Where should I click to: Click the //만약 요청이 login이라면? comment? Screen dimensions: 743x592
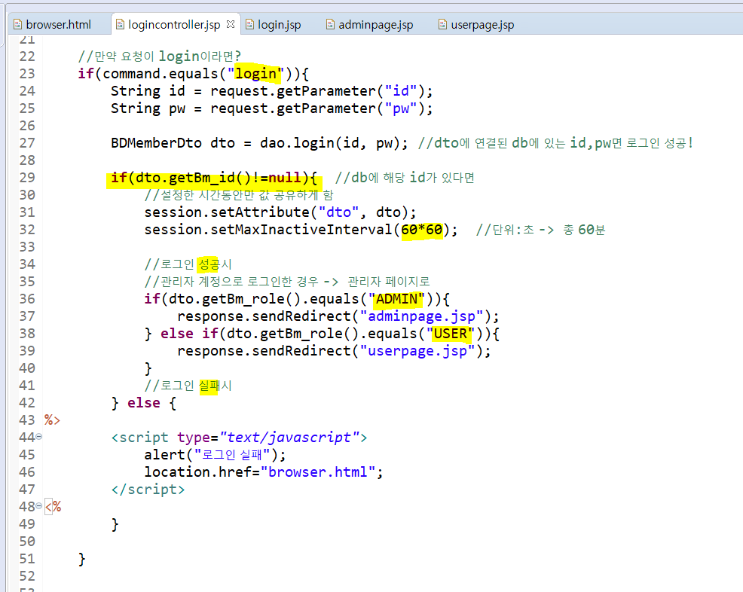tap(159, 56)
